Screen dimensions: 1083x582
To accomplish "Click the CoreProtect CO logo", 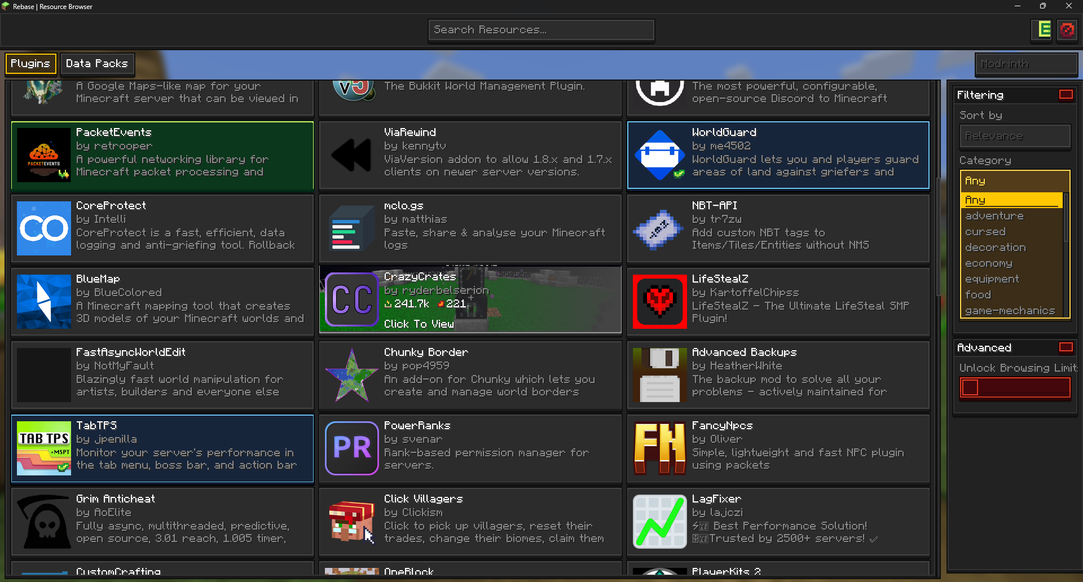I will 44,228.
